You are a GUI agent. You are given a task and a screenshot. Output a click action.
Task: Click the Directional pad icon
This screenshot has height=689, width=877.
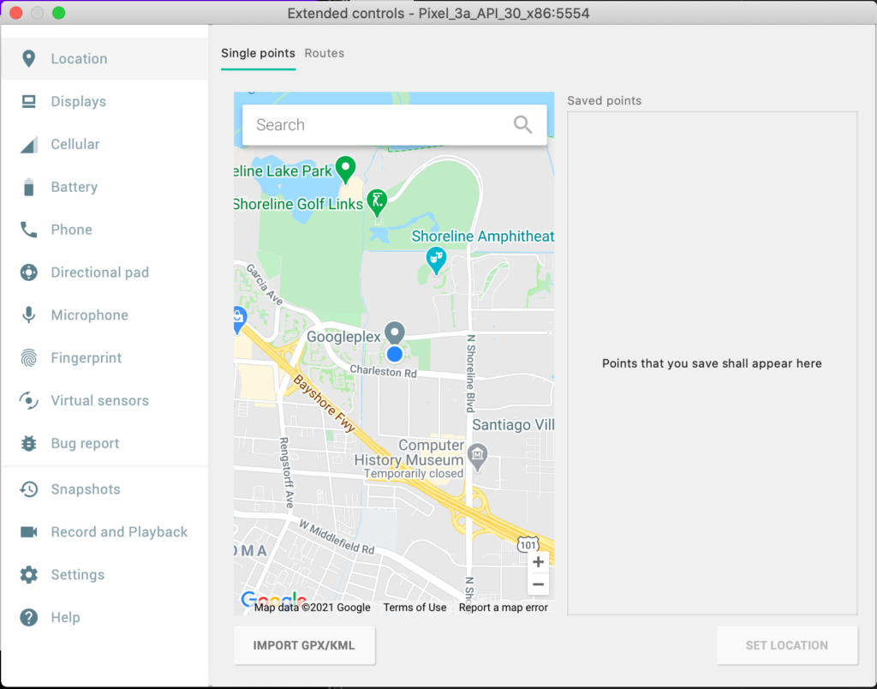coord(28,273)
